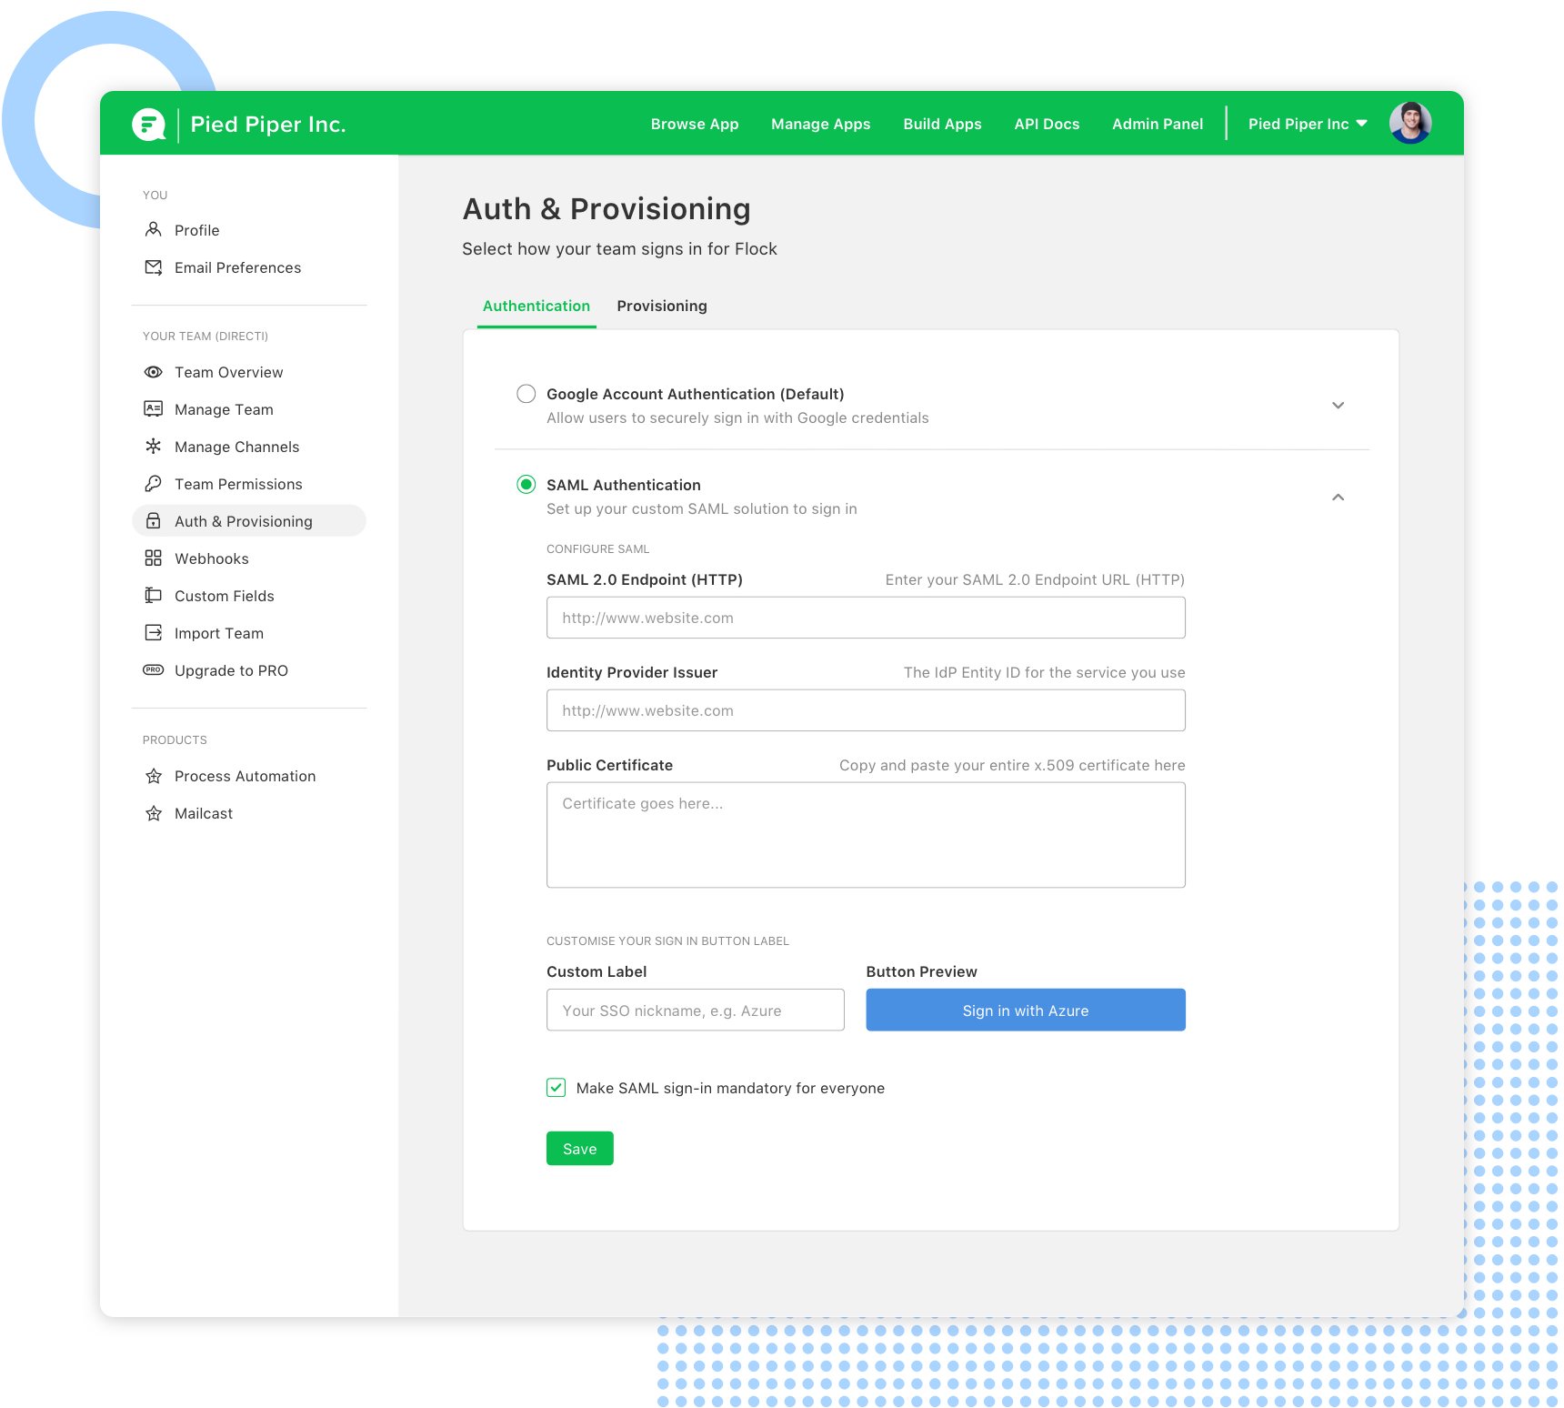
Task: Switch to the Provisioning tab
Action: 662,306
